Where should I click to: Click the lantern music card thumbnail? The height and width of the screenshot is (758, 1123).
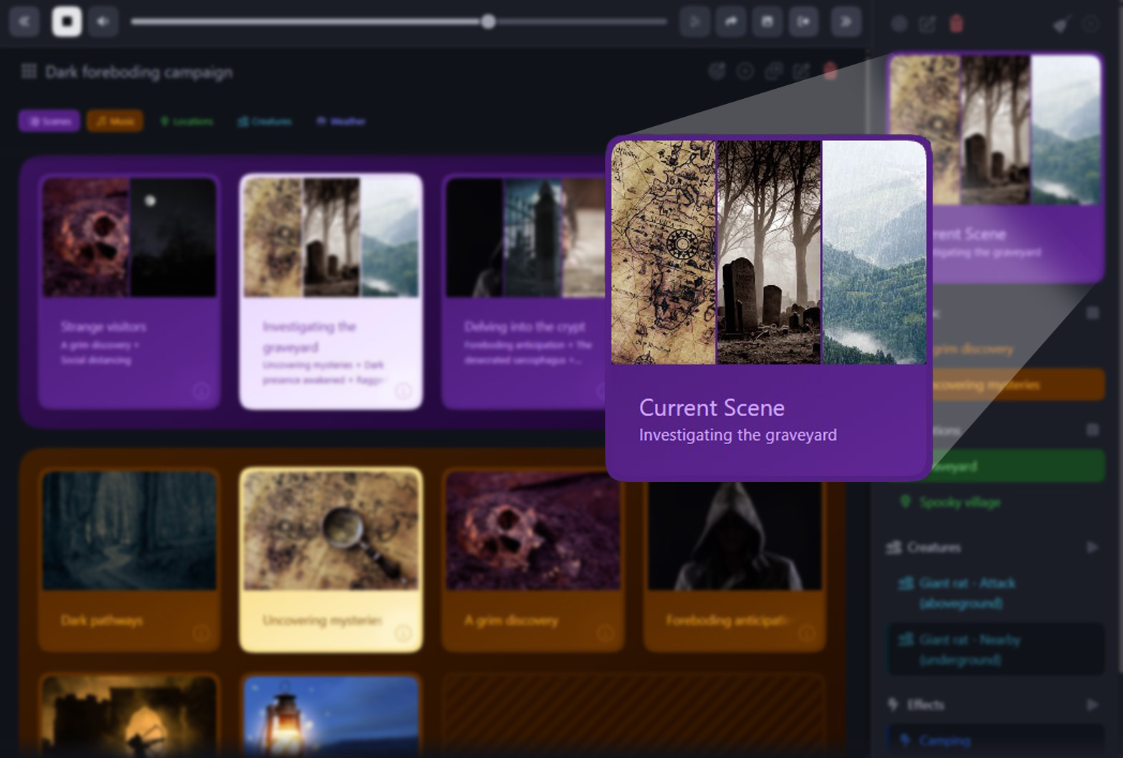(331, 716)
